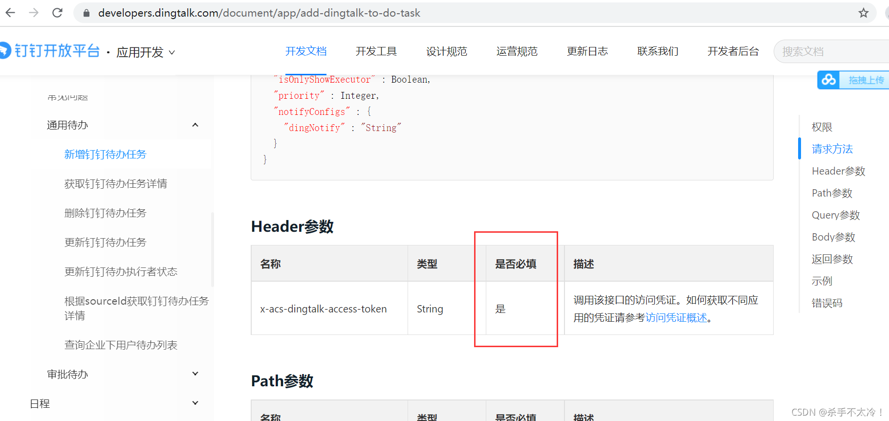Image resolution: width=889 pixels, height=421 pixels.
Task: Click the String type cell in Header table
Action: pyautogui.click(x=447, y=309)
